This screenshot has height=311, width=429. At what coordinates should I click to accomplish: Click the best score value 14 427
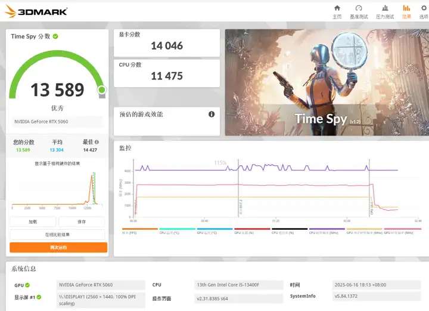90,150
